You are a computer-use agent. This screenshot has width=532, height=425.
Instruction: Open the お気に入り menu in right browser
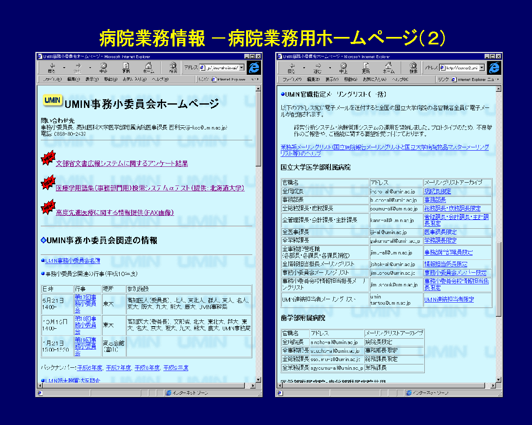pyautogui.click(x=374, y=79)
